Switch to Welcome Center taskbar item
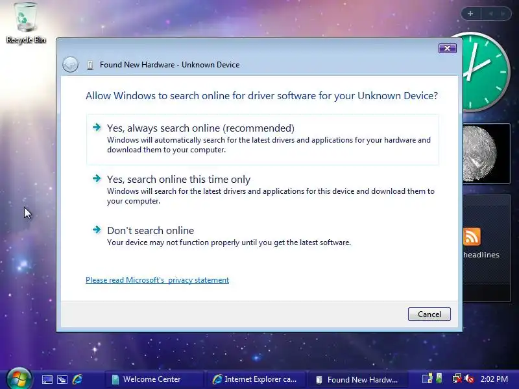 (x=153, y=379)
